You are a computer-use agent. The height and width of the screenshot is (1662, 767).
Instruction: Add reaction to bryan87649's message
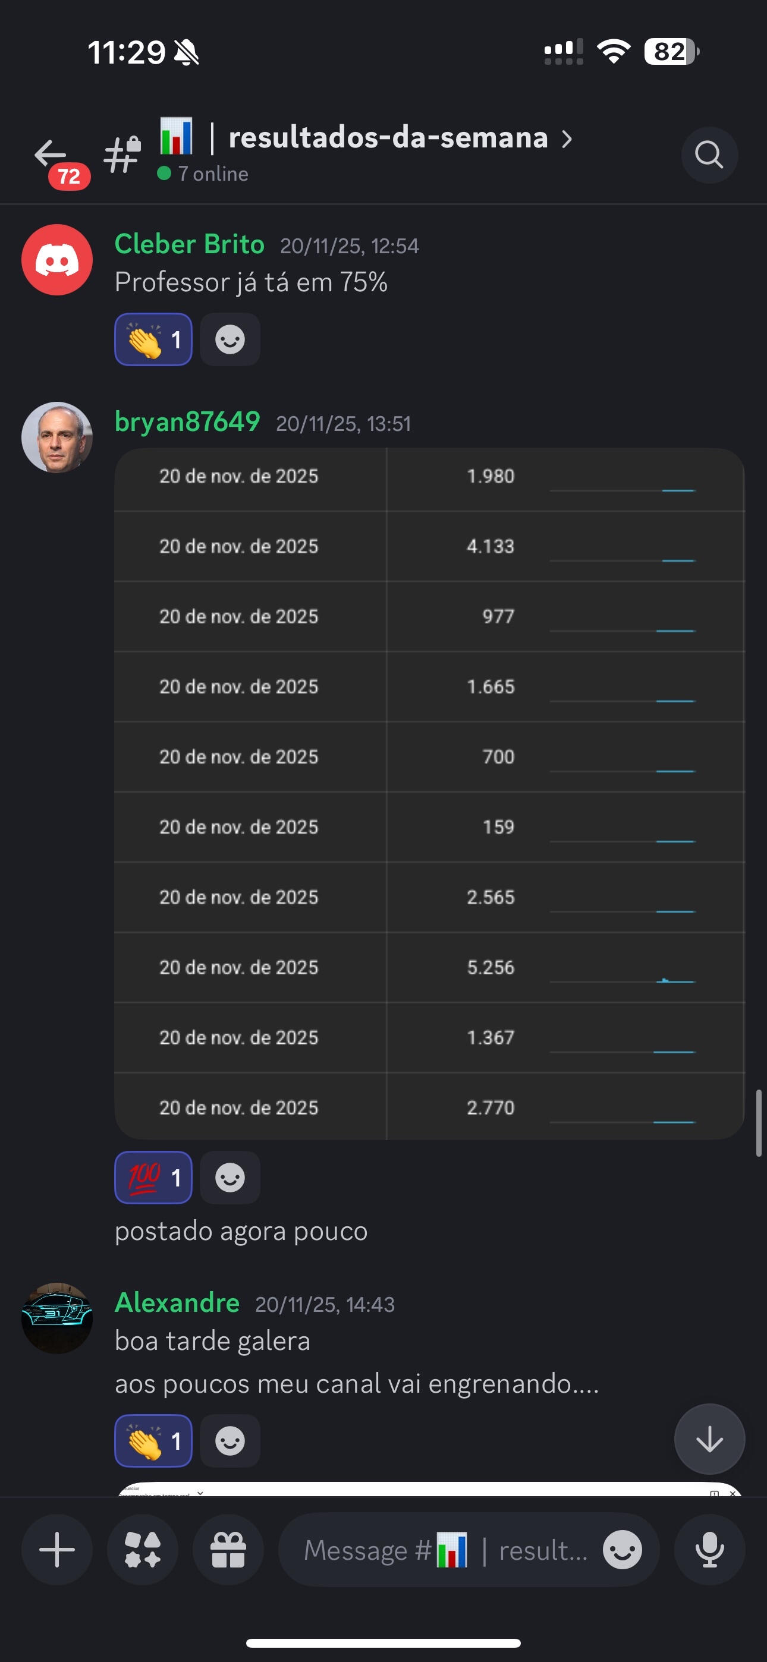pyautogui.click(x=230, y=1178)
